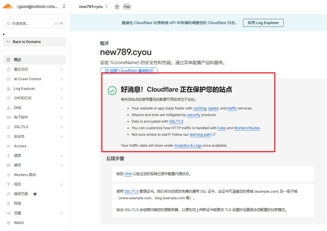
Task: Click the SSL/TLS lock icon in sidebar
Action: [x=8, y=127]
